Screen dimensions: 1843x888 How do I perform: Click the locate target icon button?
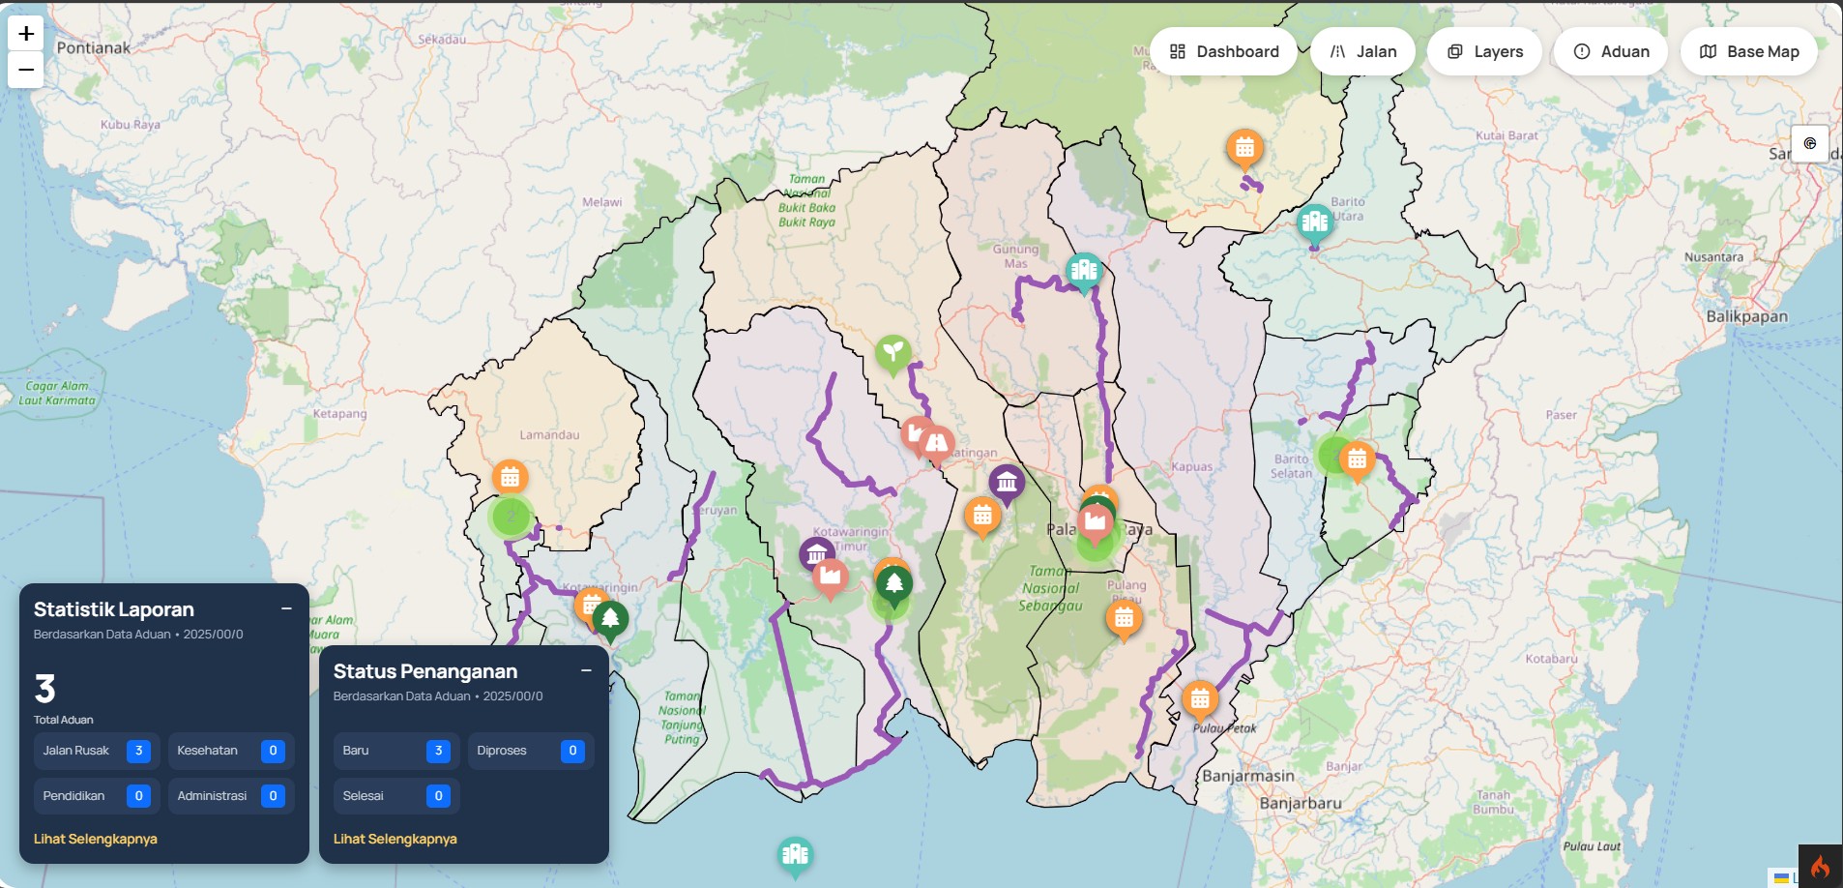(1809, 143)
